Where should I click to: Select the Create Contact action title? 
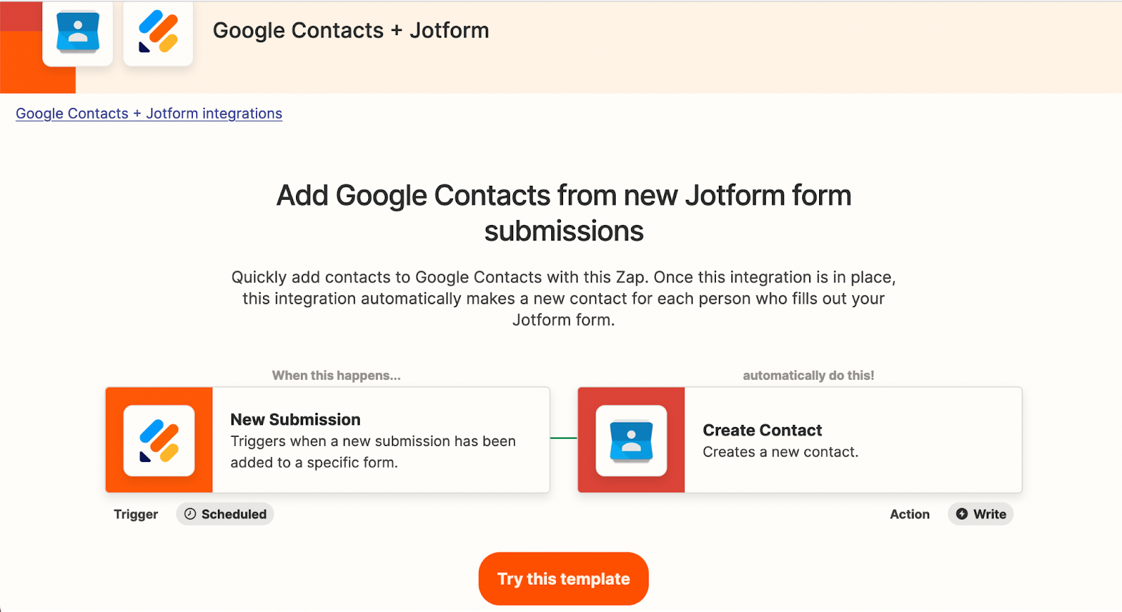[x=762, y=430]
